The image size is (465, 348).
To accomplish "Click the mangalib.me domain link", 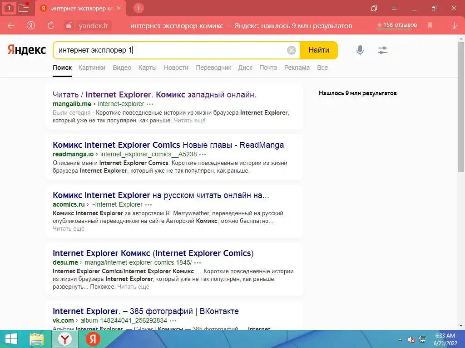I will [x=72, y=104].
